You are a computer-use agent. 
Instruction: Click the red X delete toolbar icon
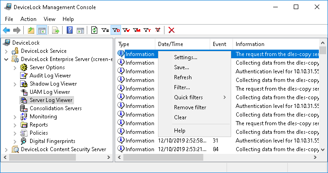click(x=171, y=30)
